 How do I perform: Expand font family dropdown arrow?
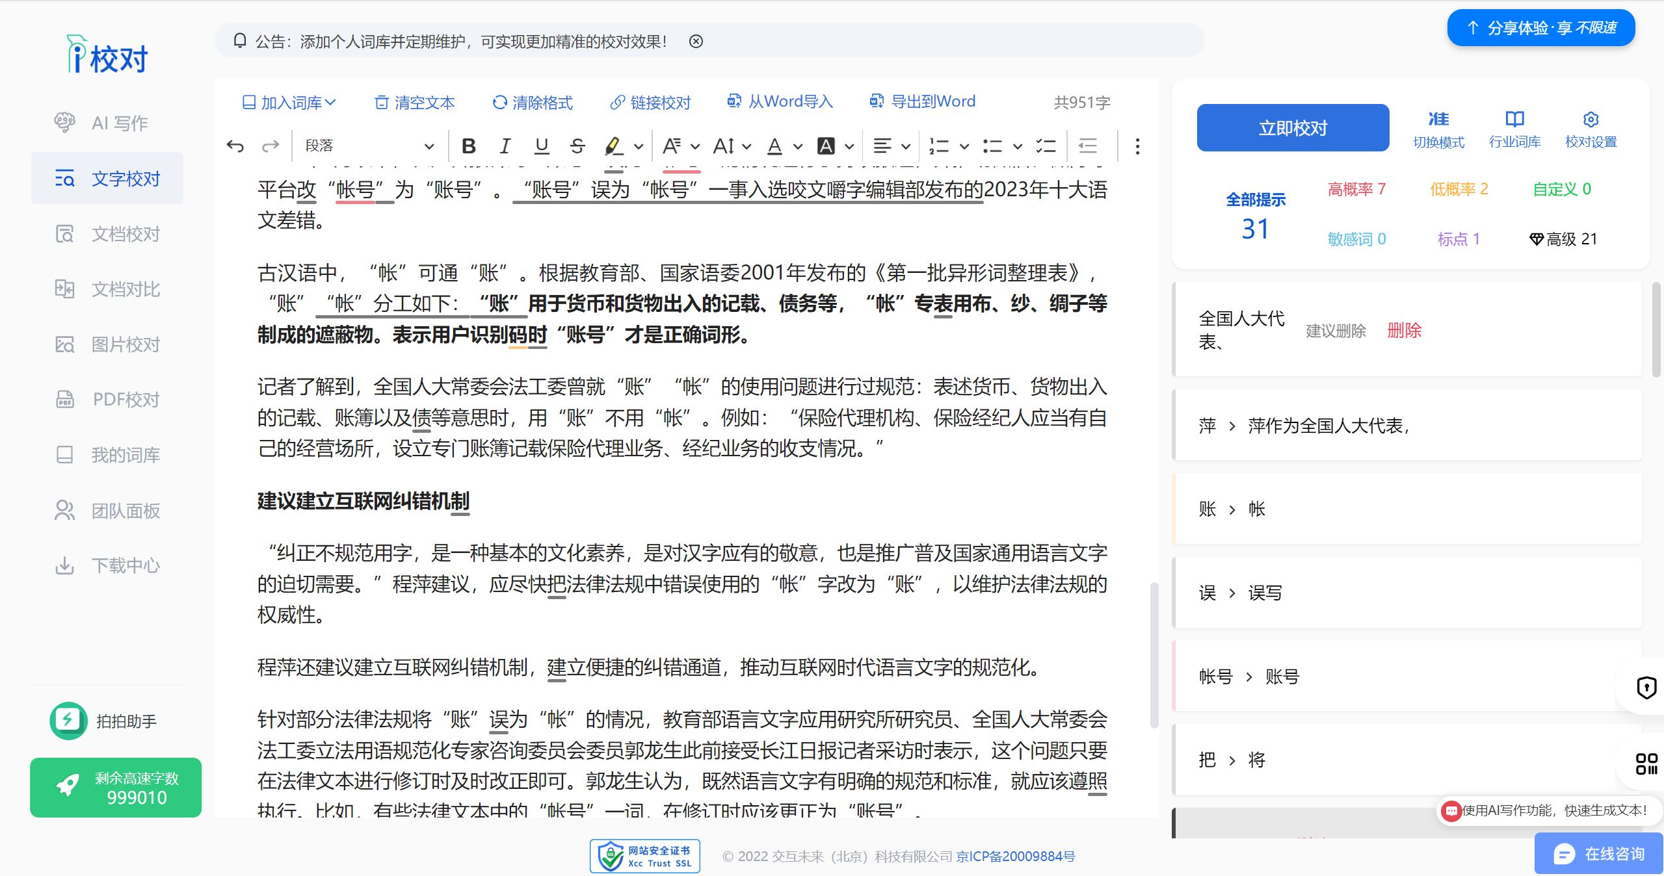tap(695, 147)
